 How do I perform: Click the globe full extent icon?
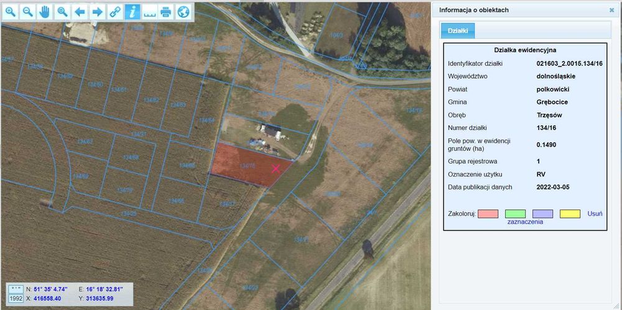[x=183, y=12]
